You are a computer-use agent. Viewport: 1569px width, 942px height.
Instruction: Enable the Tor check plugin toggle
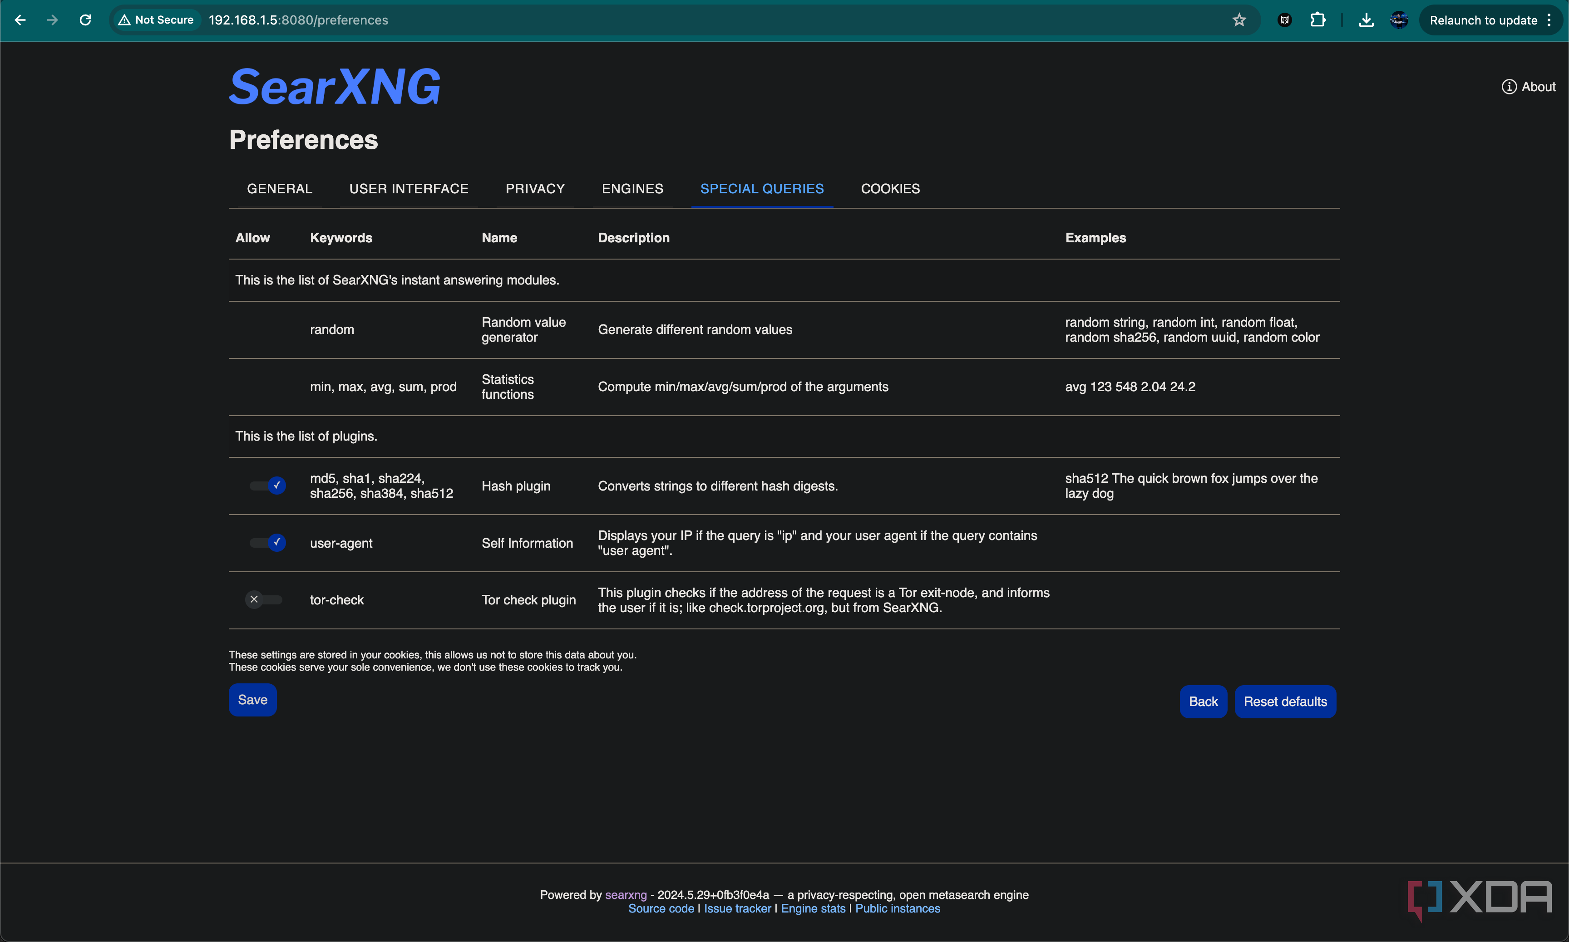tap(263, 600)
